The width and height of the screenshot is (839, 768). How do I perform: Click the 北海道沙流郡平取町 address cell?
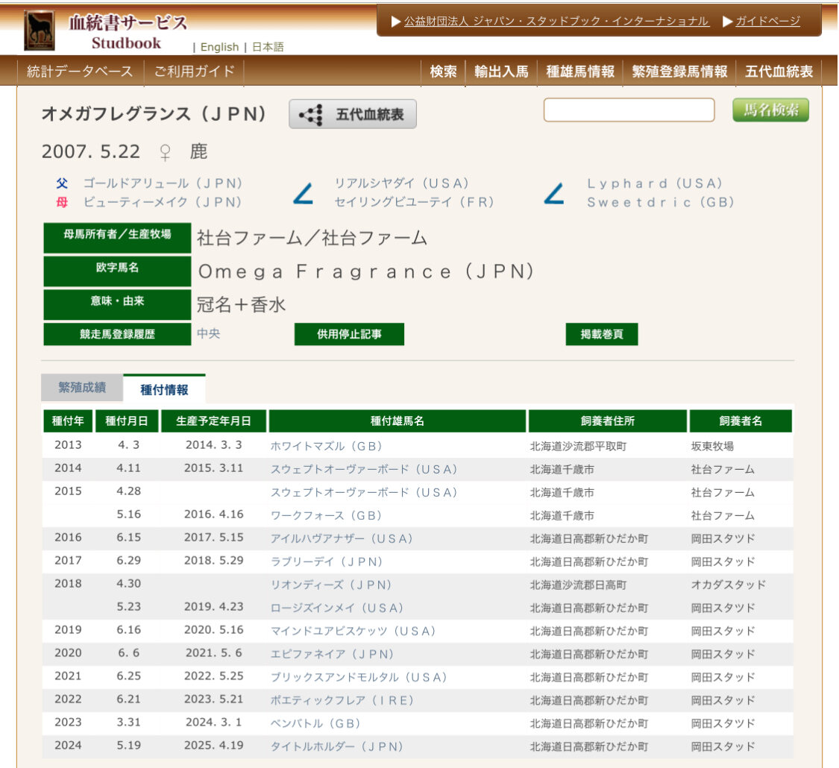pos(578,446)
